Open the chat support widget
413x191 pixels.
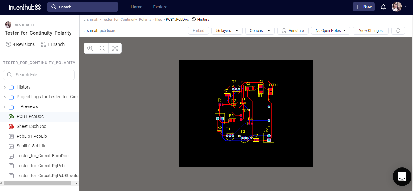[402, 177]
